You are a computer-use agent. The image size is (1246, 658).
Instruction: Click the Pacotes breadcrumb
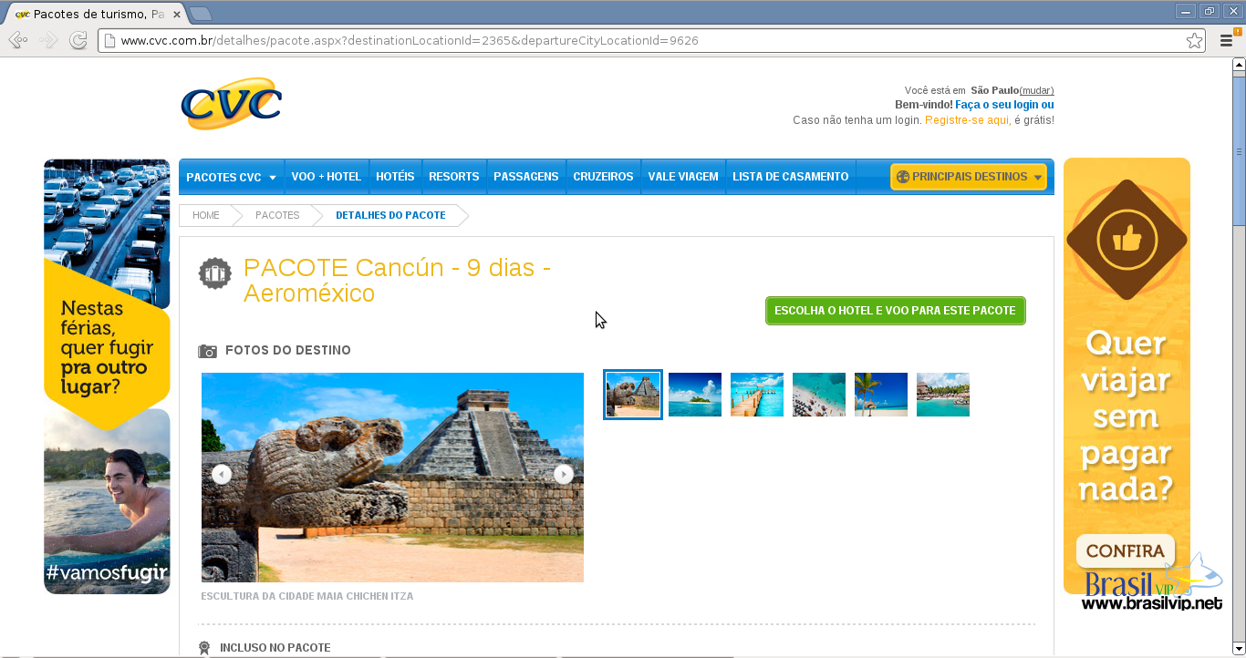tap(277, 215)
